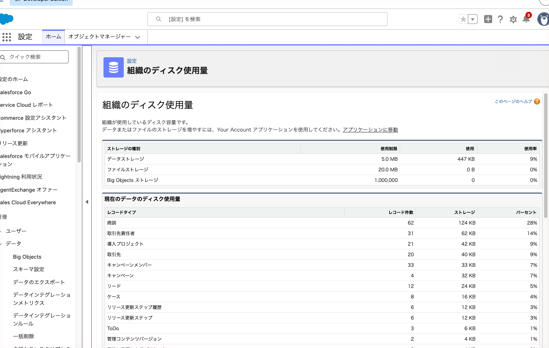Select the ホーム tab

[54, 37]
